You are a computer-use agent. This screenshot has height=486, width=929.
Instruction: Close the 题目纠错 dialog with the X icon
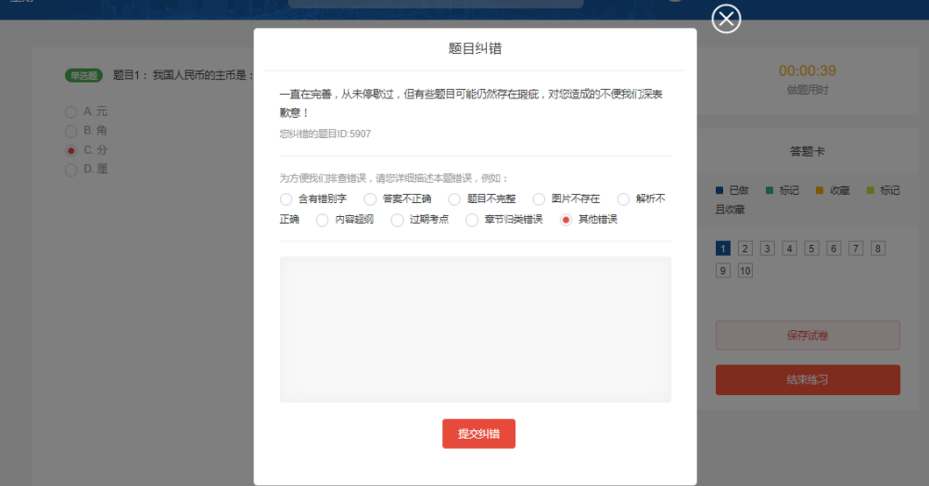(x=726, y=19)
